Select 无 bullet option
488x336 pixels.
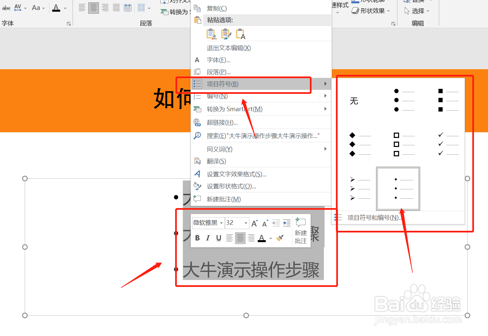354,101
